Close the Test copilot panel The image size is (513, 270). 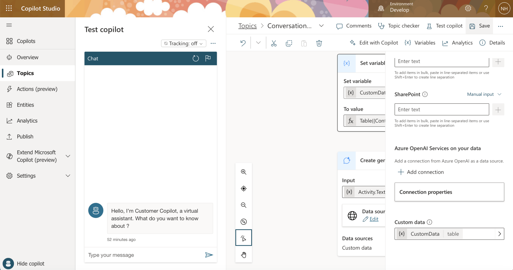pyautogui.click(x=211, y=29)
